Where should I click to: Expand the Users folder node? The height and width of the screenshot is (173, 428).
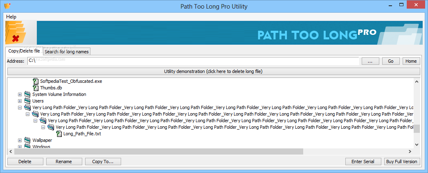point(20,101)
